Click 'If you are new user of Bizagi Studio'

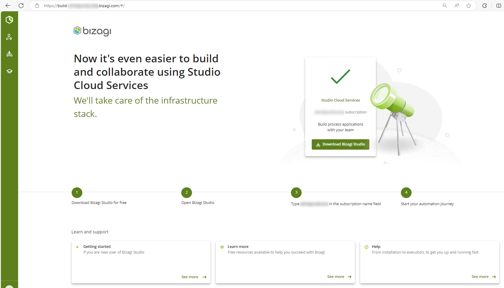click(114, 252)
